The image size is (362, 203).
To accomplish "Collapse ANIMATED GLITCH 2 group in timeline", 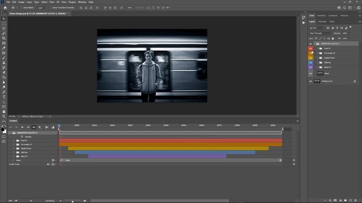I will click(10, 133).
